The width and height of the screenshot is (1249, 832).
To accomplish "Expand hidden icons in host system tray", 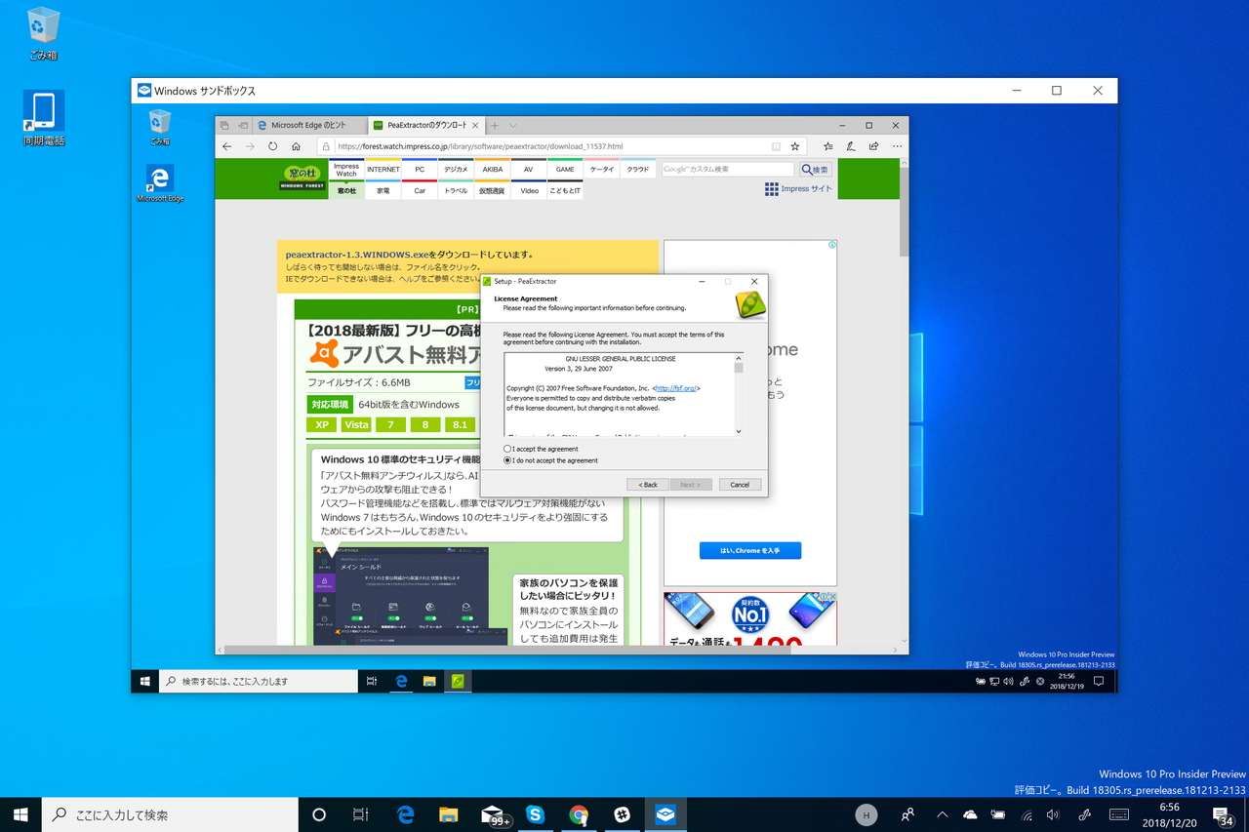I will [x=942, y=814].
